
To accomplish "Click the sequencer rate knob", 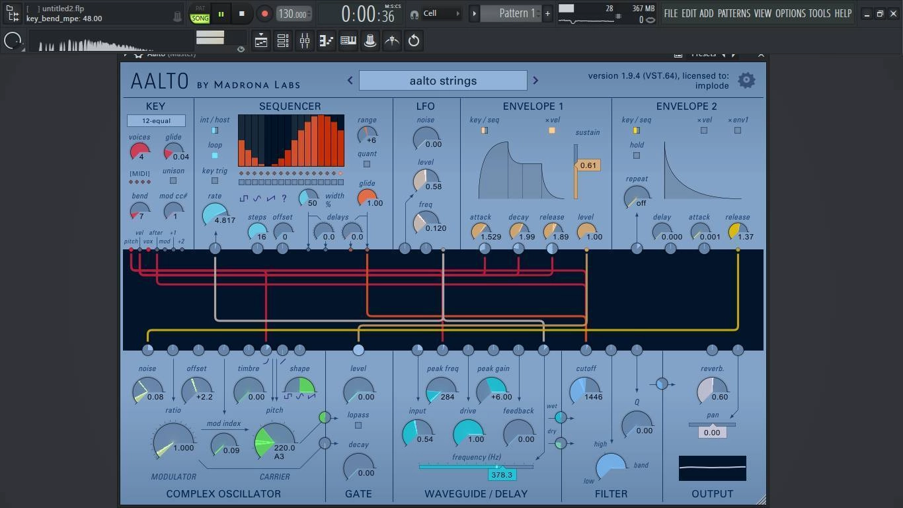I will click(x=216, y=215).
